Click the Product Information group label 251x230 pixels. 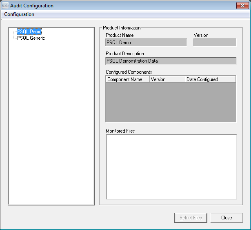(122, 28)
